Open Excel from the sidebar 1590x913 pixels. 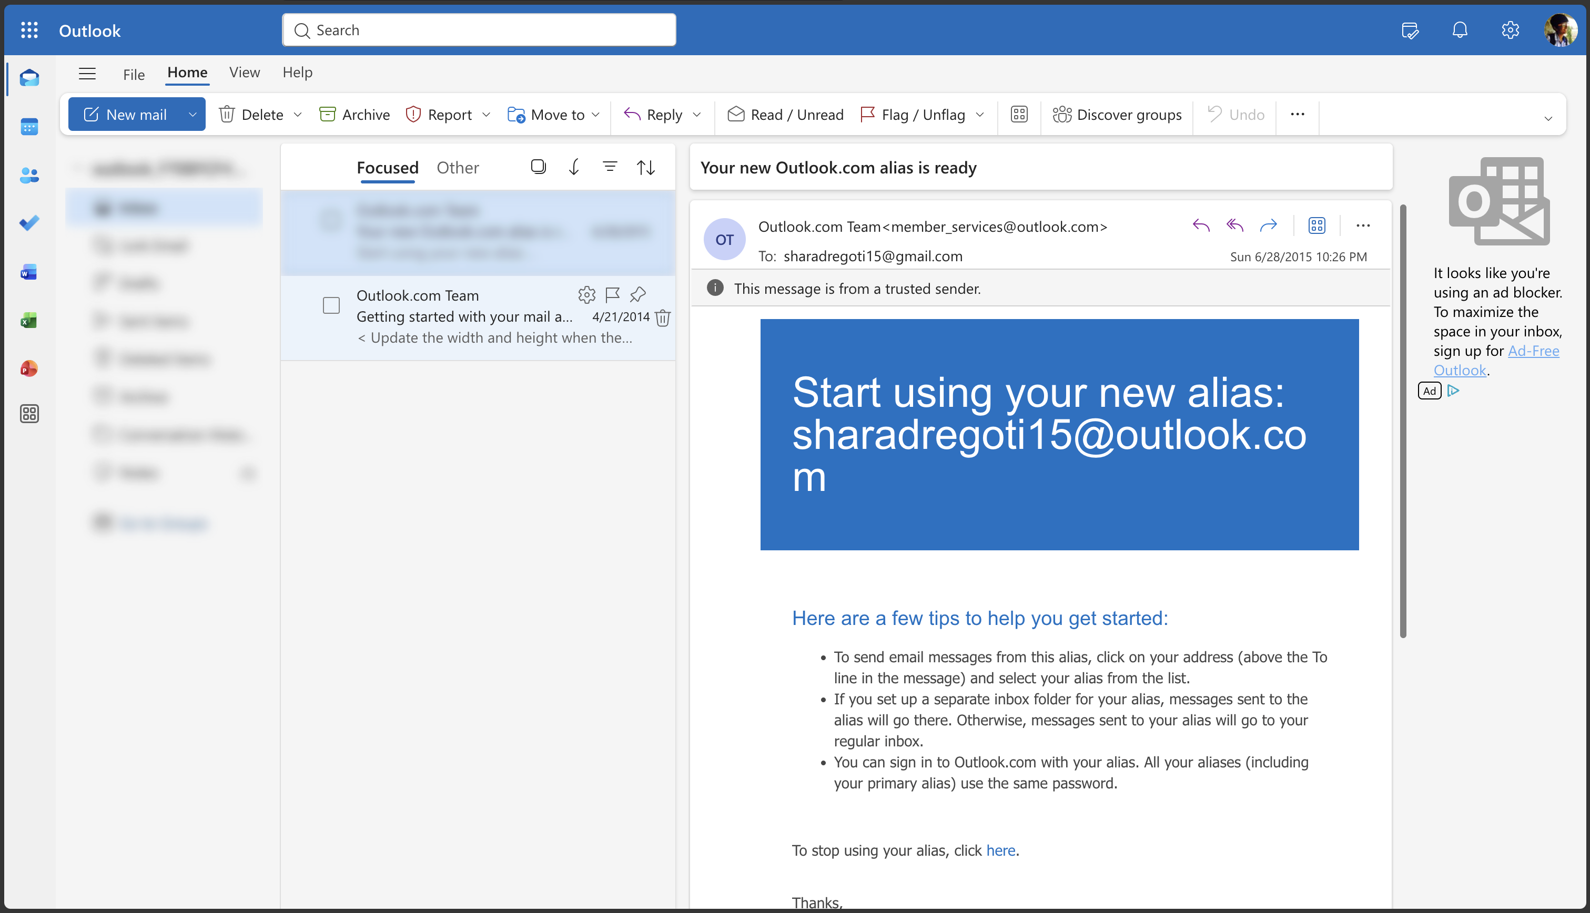tap(29, 321)
